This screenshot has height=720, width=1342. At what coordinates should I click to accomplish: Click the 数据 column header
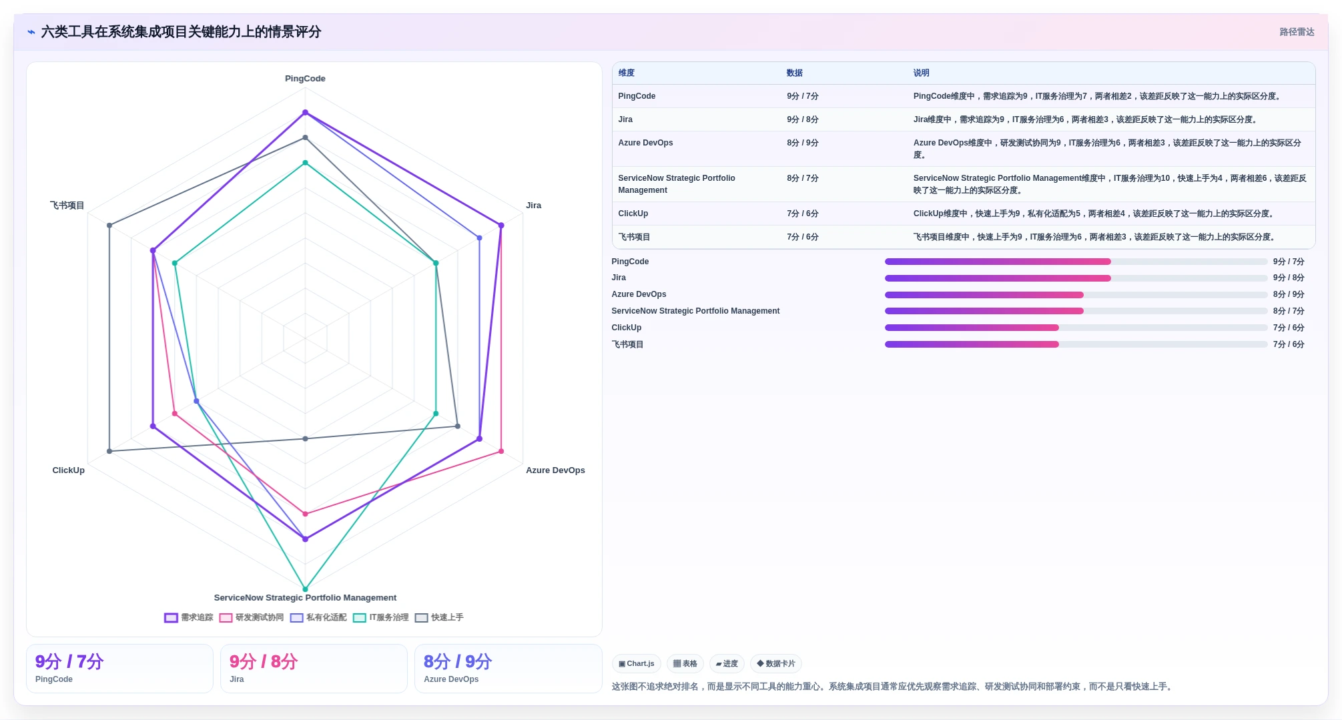pyautogui.click(x=794, y=73)
